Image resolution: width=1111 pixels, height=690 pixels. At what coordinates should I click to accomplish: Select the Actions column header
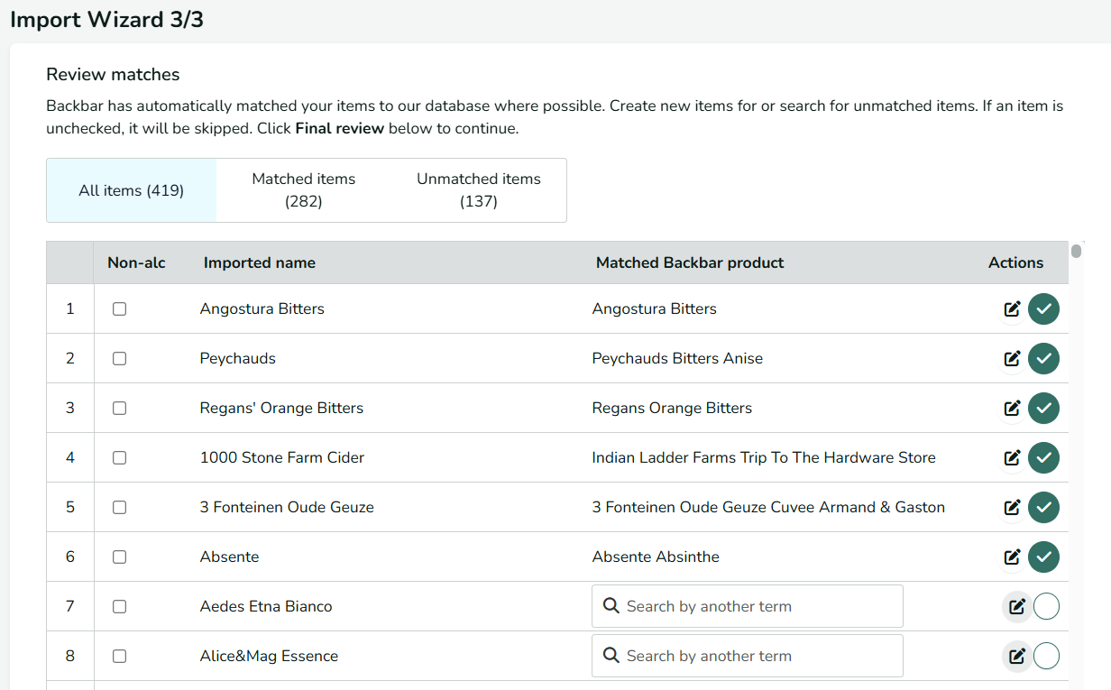pos(1015,263)
